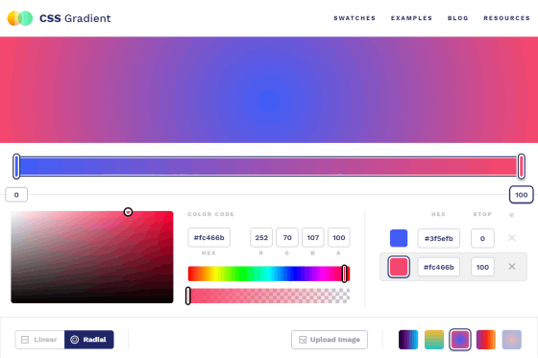This screenshot has width=538, height=358.
Task: Click the HEX color code field #fc466b
Action: click(209, 238)
